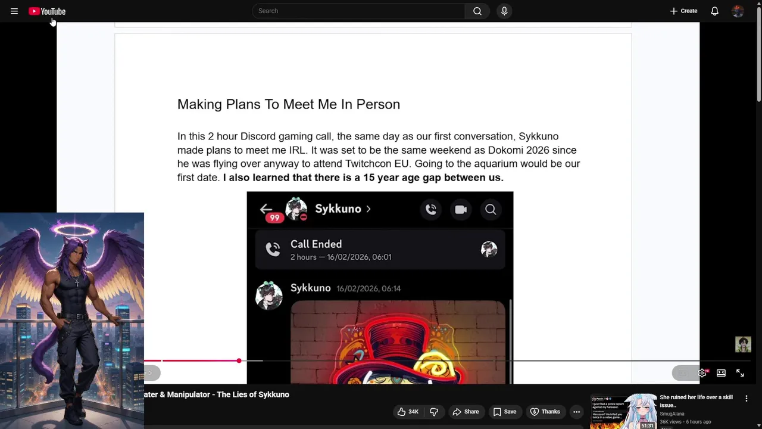Open the notifications bell

(x=715, y=11)
